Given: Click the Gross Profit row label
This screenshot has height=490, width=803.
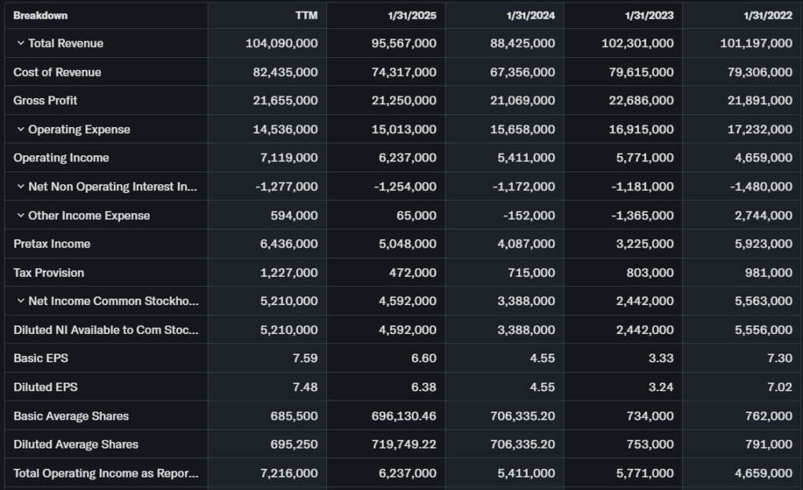Looking at the screenshot, I should click(x=45, y=100).
